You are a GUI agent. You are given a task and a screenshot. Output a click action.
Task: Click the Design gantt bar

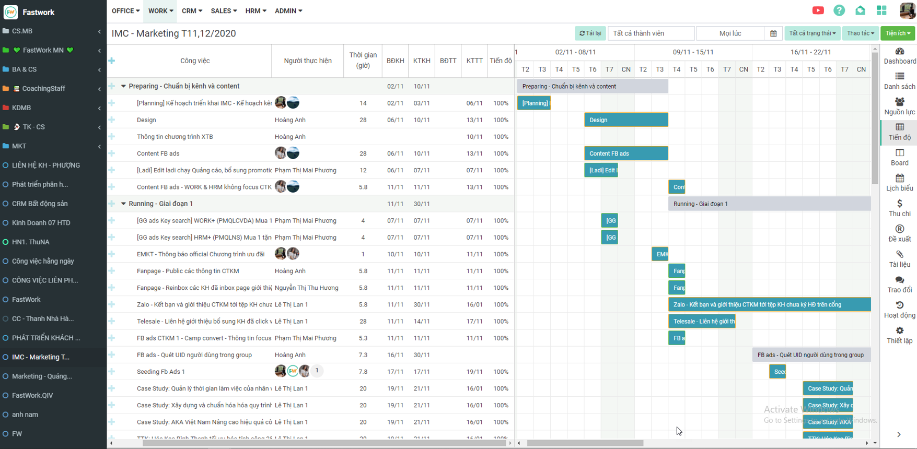(x=625, y=120)
